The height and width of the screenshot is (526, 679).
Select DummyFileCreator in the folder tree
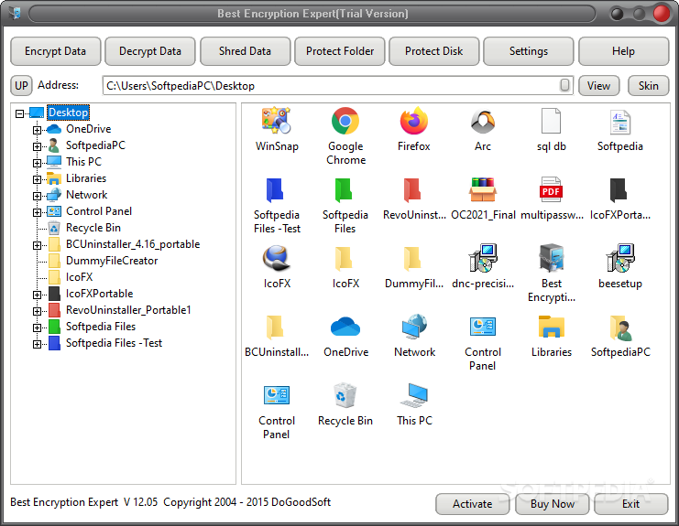coord(112,261)
